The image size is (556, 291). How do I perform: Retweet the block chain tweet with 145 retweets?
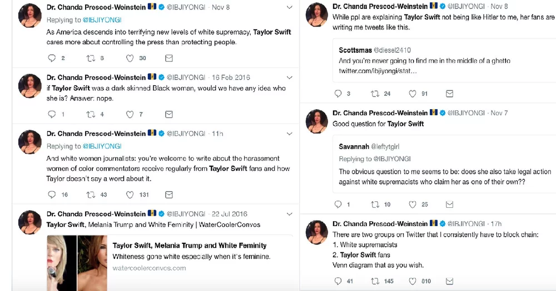(x=375, y=281)
